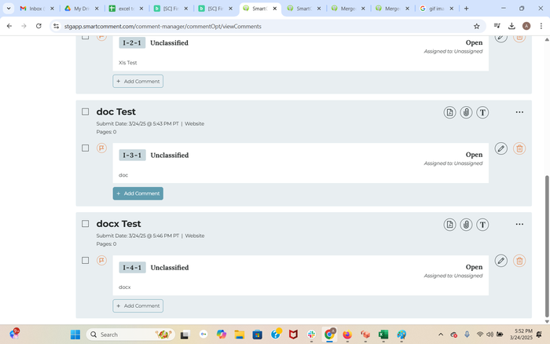Image resolution: width=550 pixels, height=344 pixels.
Task: Delete comment I-4-1 with the trash icon
Action: [519, 261]
